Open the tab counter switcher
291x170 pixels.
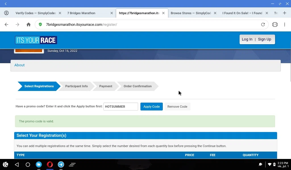275,24
